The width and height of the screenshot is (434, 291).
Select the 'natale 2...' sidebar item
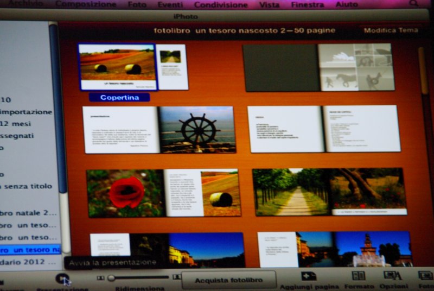29,213
